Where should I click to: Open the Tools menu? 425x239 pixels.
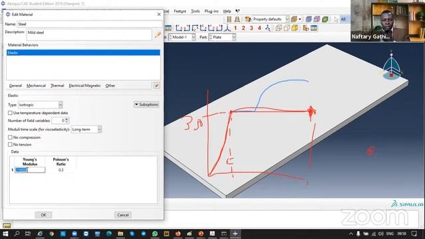click(195, 11)
